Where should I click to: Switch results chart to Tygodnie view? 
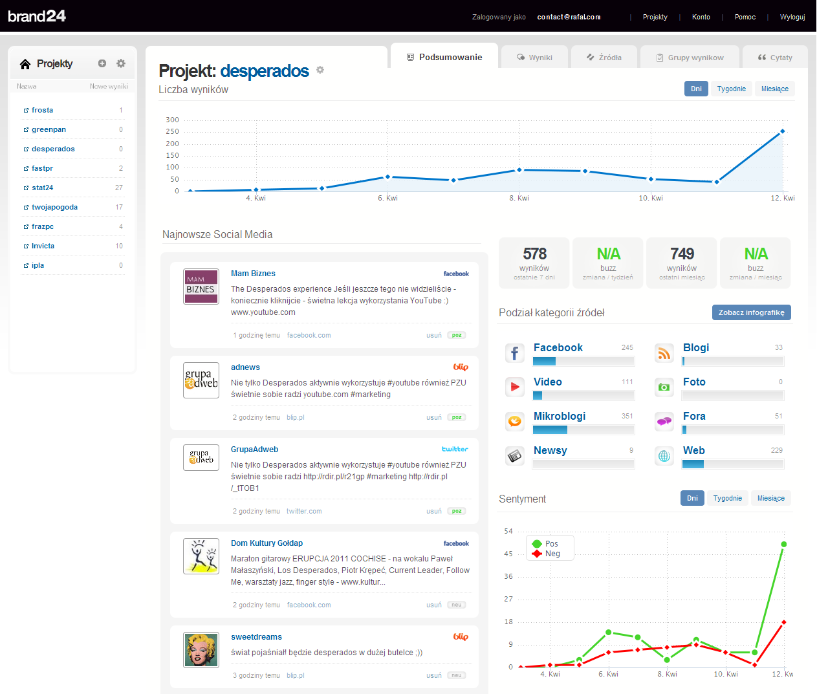(732, 89)
